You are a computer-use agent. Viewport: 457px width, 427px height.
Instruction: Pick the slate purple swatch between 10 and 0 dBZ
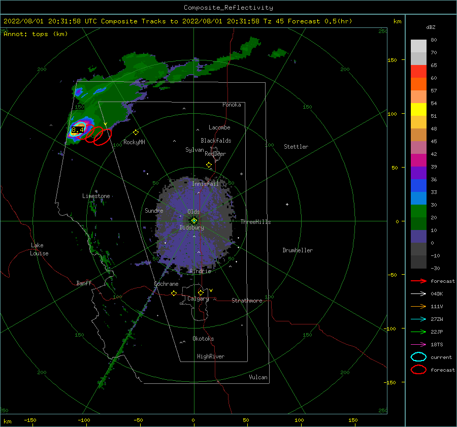click(418, 236)
